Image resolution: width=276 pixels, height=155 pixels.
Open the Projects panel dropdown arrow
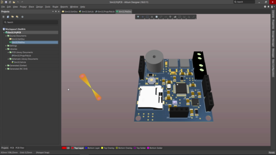(x=53, y=12)
